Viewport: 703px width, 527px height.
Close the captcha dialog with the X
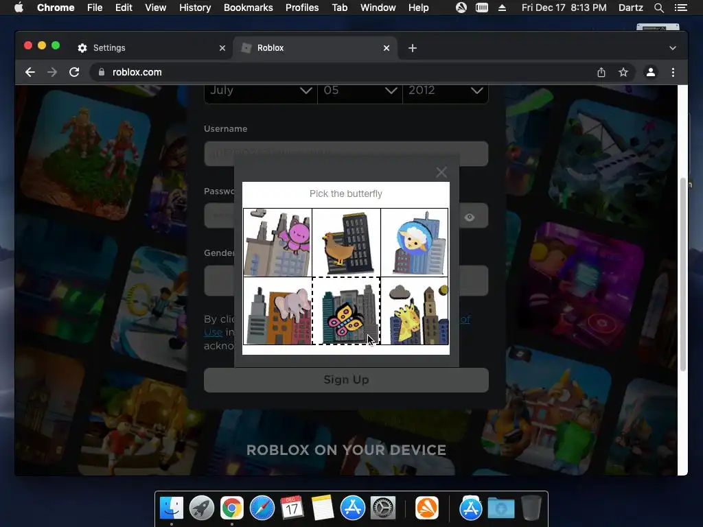[441, 172]
